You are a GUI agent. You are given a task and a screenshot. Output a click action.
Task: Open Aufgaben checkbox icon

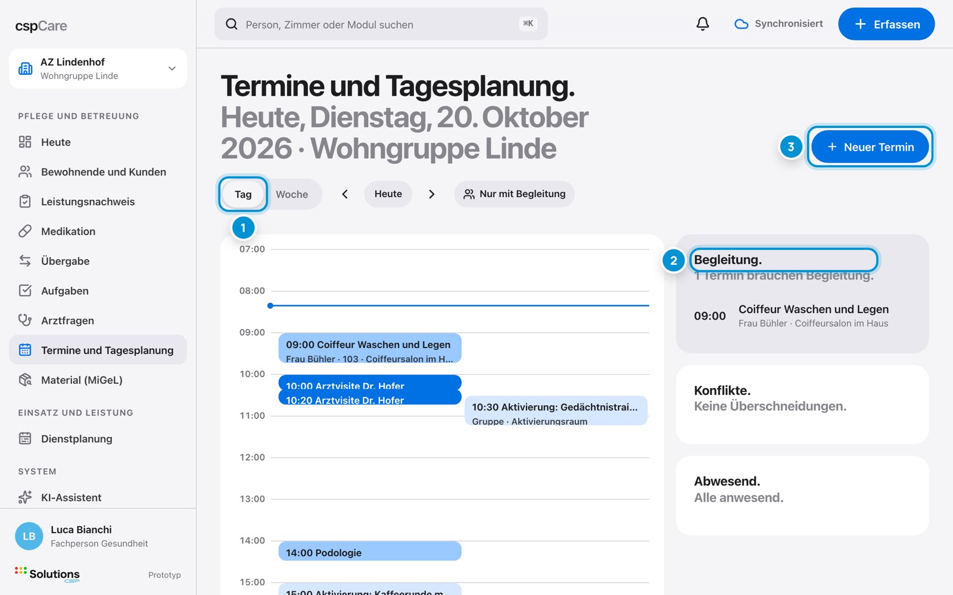coord(25,290)
